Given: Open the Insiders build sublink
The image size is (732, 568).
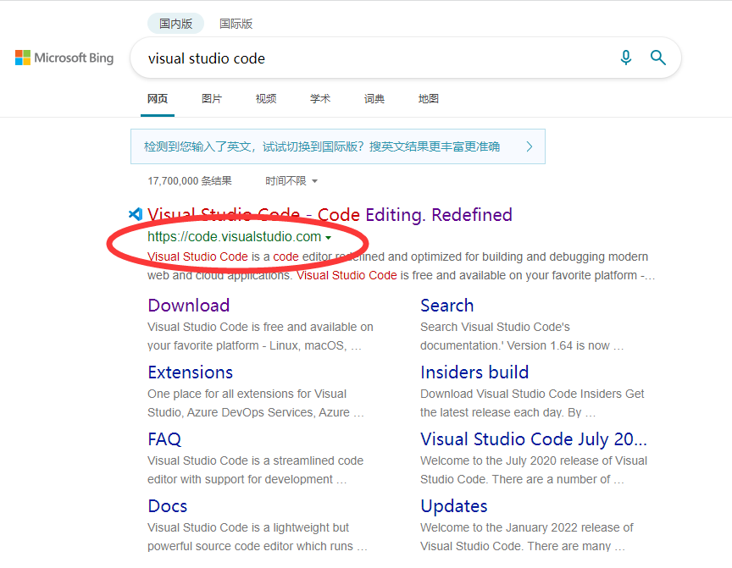Looking at the screenshot, I should click(474, 372).
